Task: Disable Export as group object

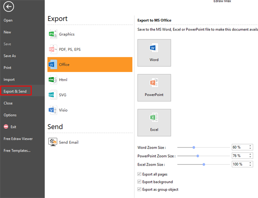Action: 140,190
